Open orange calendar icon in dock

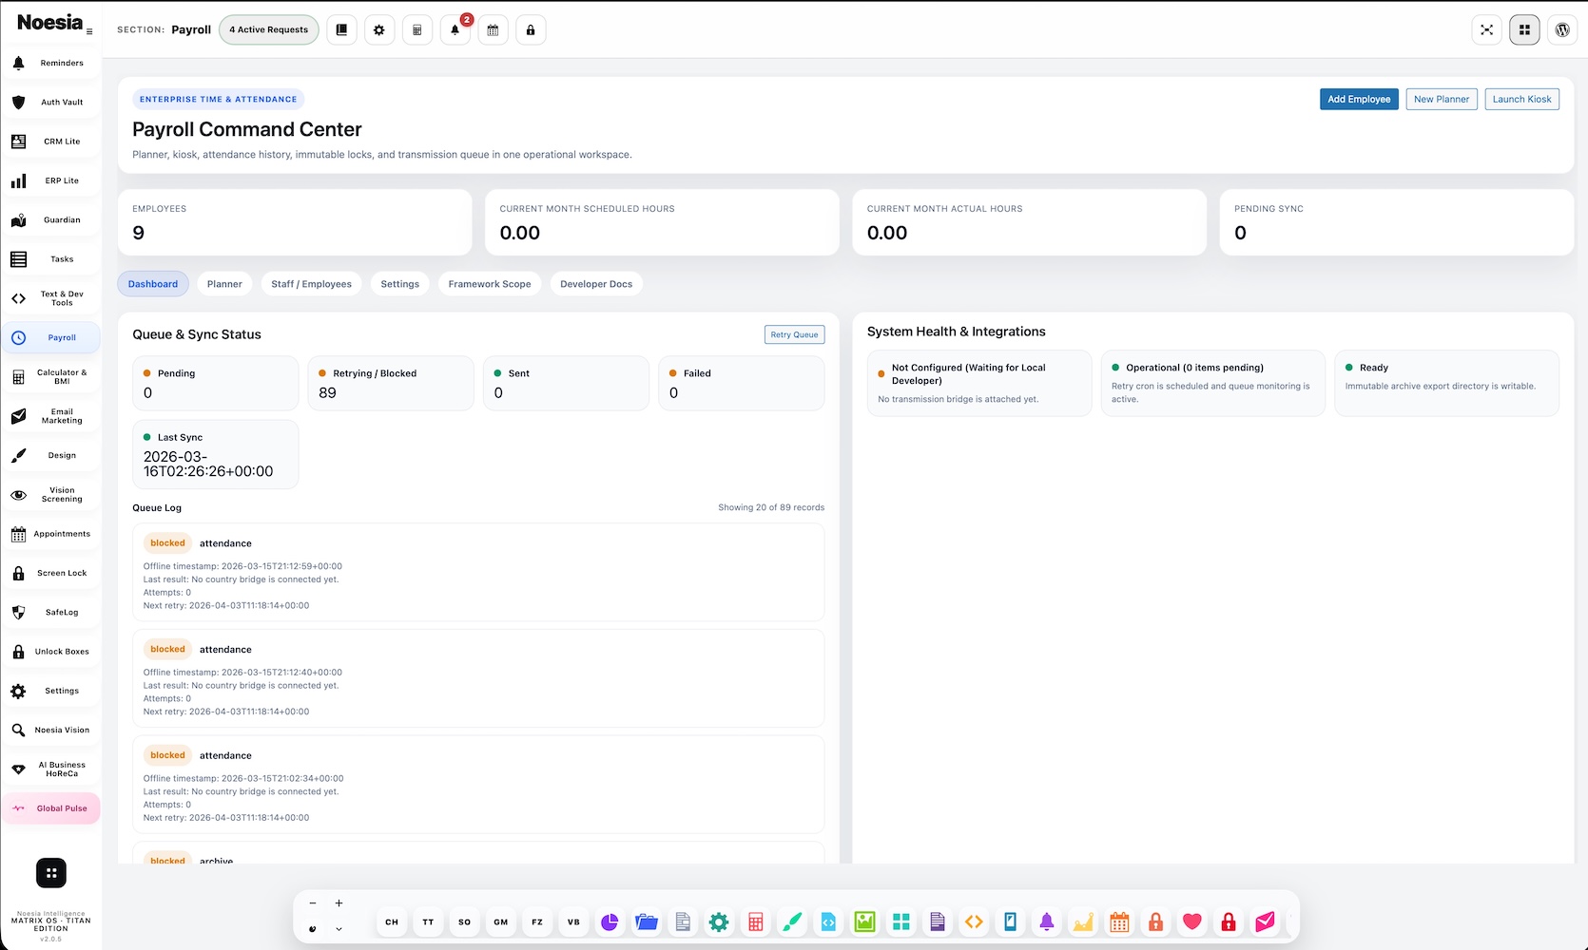point(1119,921)
